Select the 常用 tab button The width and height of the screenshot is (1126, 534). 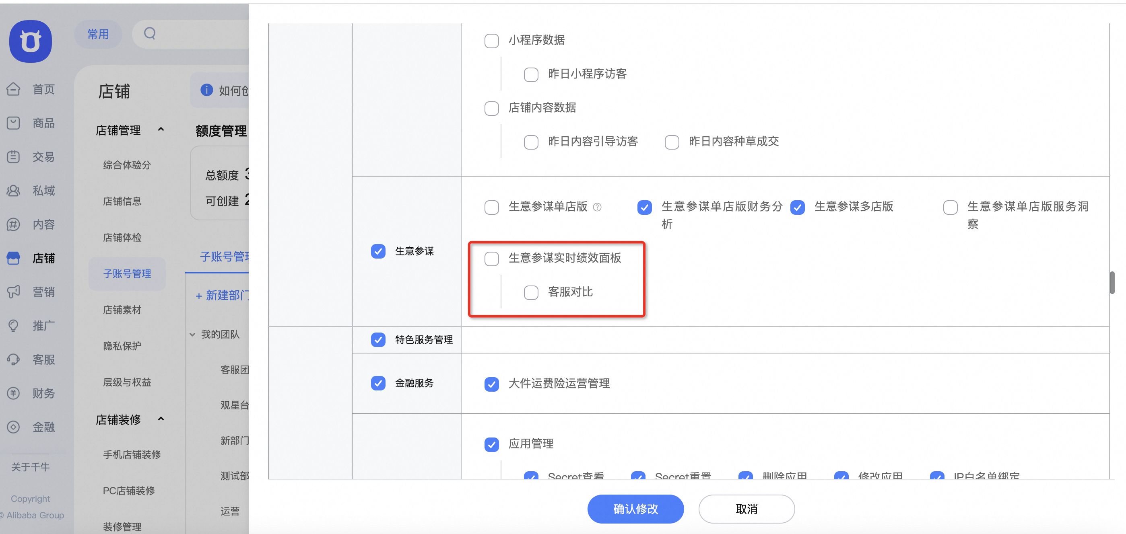98,34
